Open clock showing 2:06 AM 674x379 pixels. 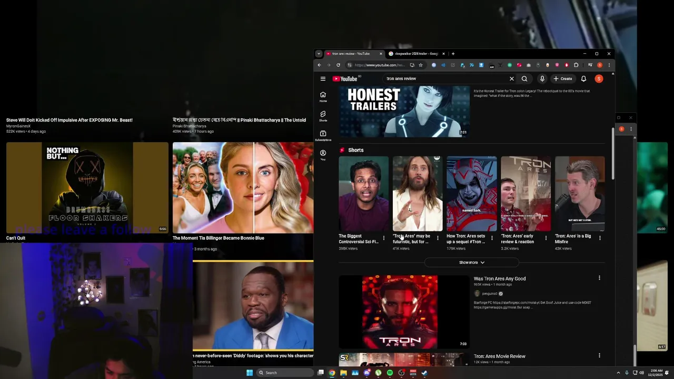(657, 373)
